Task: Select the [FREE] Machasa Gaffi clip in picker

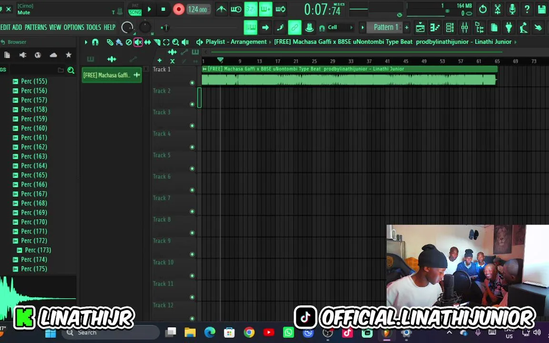Action: (x=112, y=75)
